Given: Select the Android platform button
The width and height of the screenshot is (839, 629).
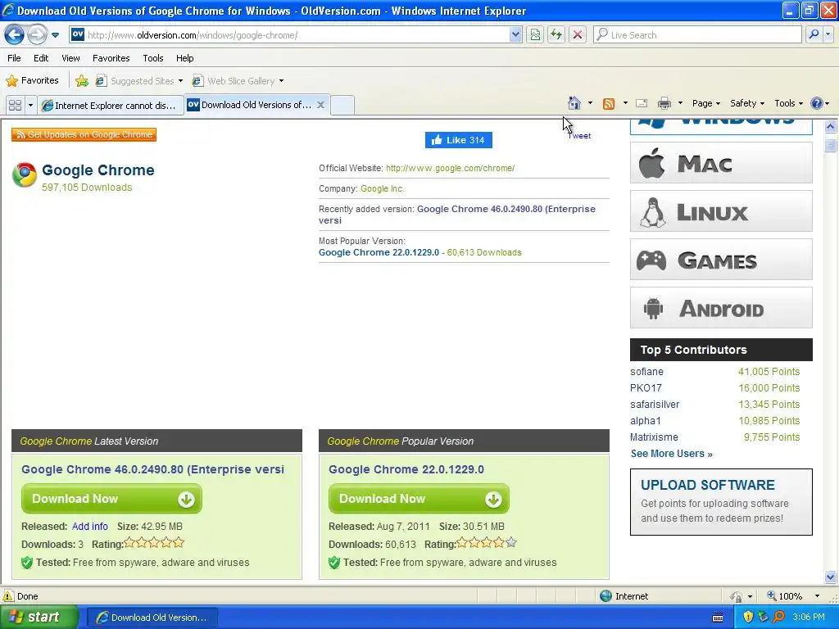Looking at the screenshot, I should (721, 308).
